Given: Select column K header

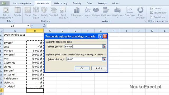Looking at the screenshot, I should (152, 31).
